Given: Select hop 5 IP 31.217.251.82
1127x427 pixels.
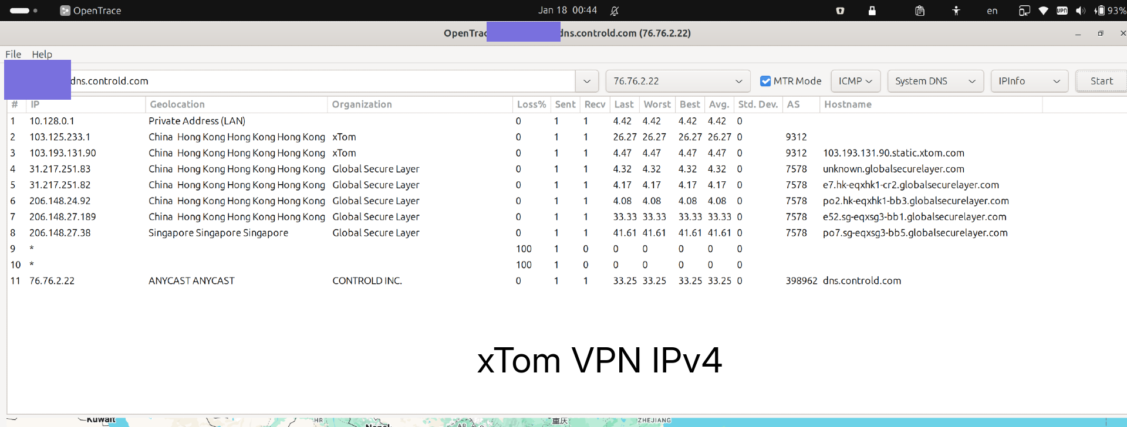Looking at the screenshot, I should pyautogui.click(x=60, y=185).
